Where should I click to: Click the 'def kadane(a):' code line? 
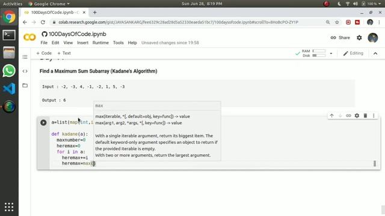[x=70, y=134]
